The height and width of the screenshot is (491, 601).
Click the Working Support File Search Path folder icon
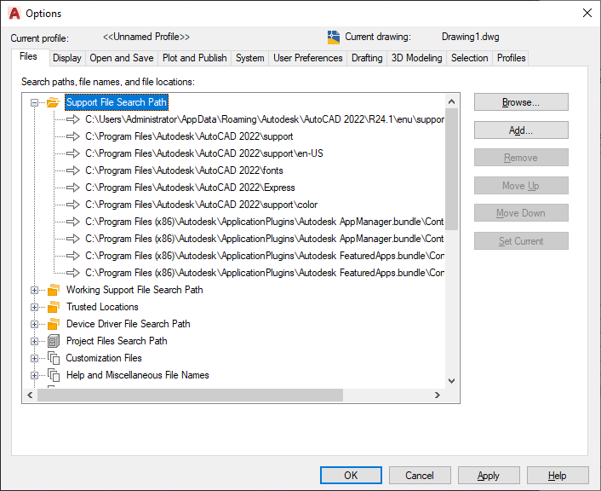[54, 290]
